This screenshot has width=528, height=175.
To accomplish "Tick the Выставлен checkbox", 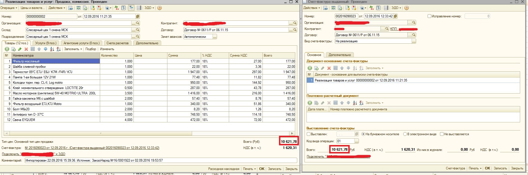I will click(x=308, y=134).
